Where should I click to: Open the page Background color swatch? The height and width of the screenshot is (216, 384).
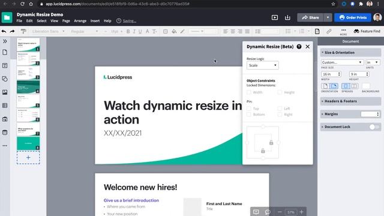pos(366,86)
